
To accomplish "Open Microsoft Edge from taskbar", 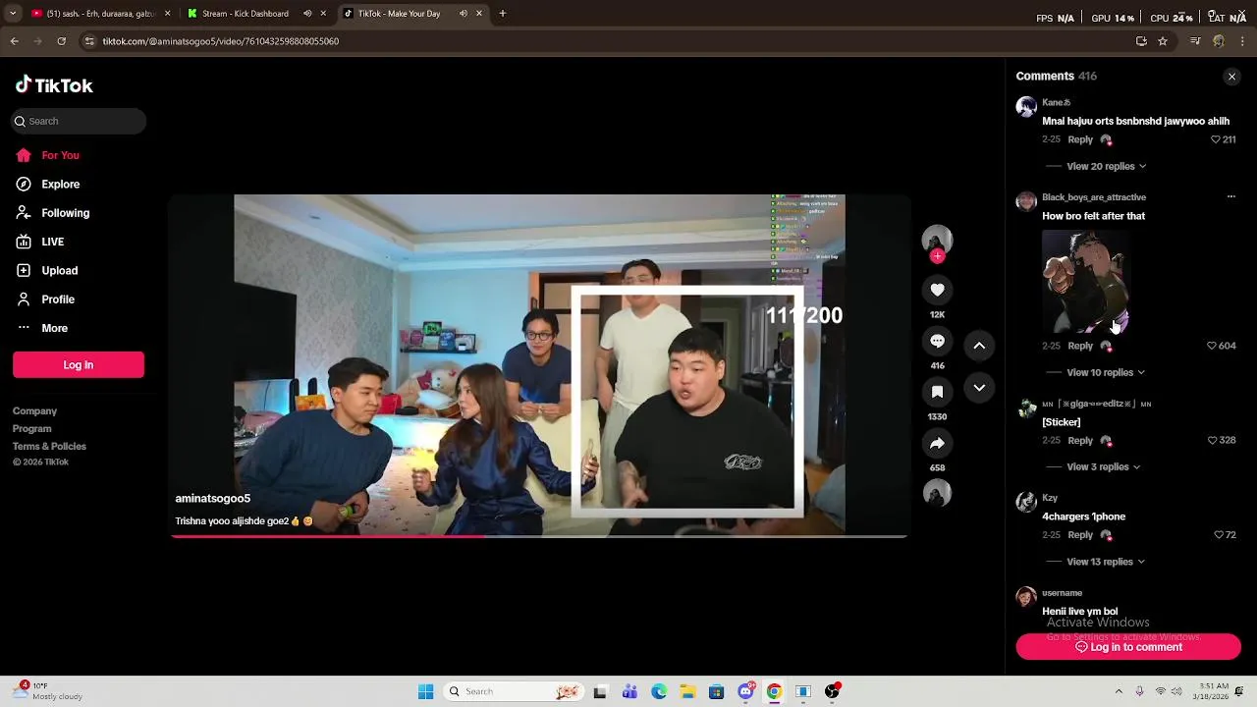I will click(659, 691).
